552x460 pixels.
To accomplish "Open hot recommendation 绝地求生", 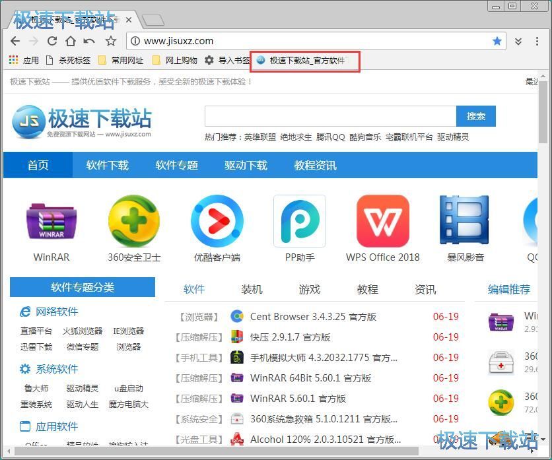I will [296, 137].
